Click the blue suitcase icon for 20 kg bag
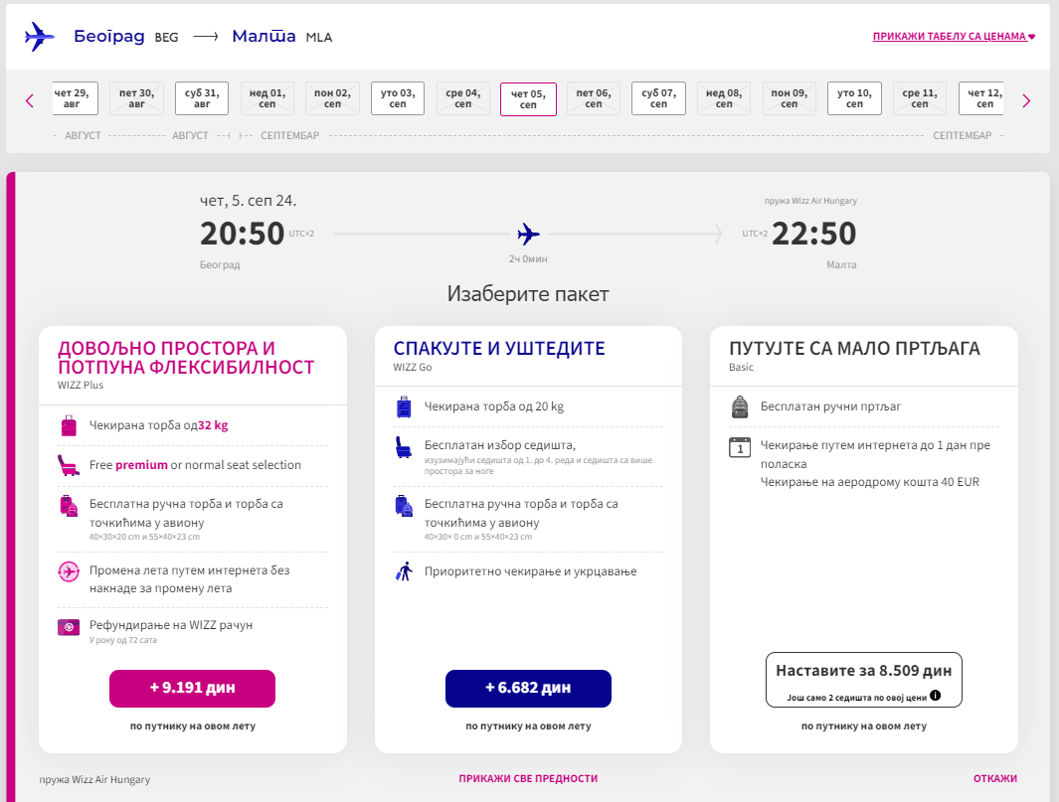 [x=404, y=407]
